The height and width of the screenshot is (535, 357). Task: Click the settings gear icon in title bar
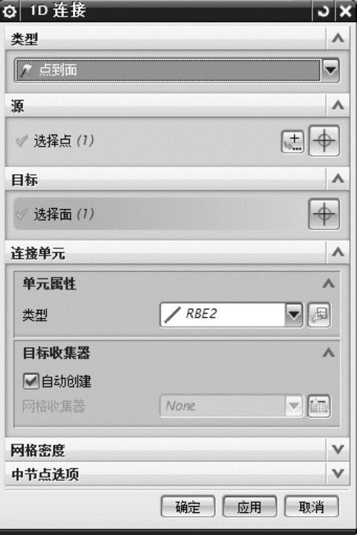coord(9,11)
